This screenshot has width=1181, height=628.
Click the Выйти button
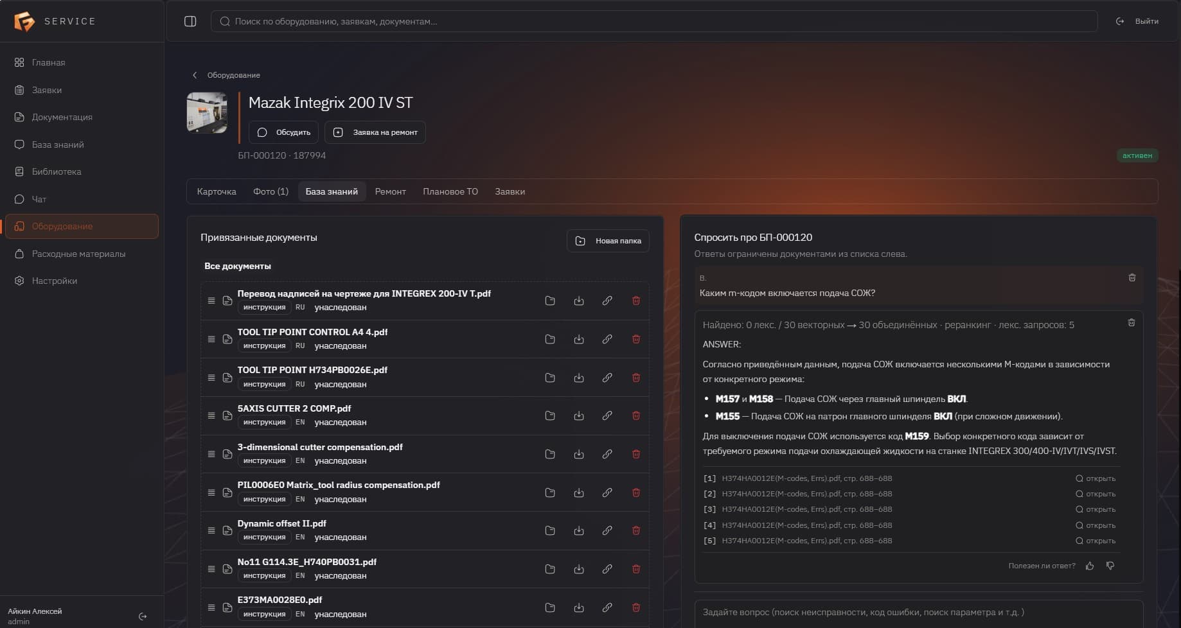pos(1137,21)
